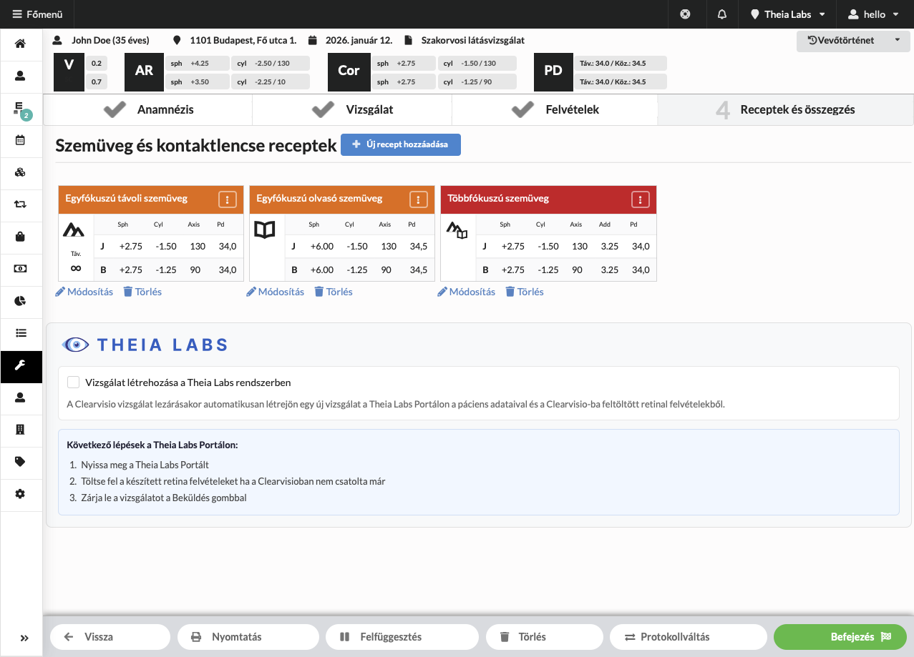Screen dimensions: 914x657
Task: Open options menu of 'Többfókuszú szemüveg'
Action: [x=640, y=199]
